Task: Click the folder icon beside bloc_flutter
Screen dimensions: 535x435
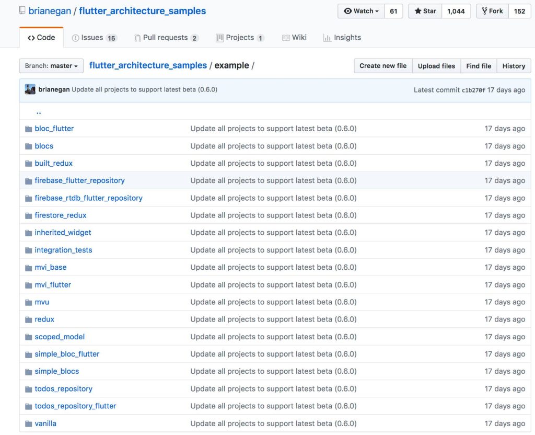Action: coord(29,129)
